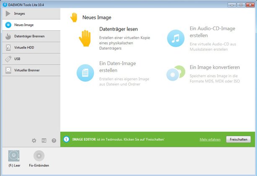The height and width of the screenshot is (176, 257).
Task: Switch to Virtuelle HDD section
Action: pos(31,47)
